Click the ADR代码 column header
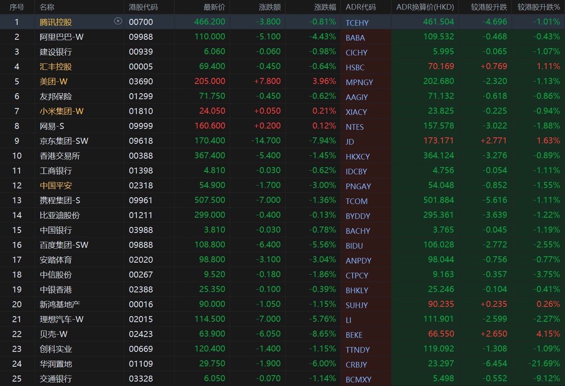 click(x=361, y=7)
